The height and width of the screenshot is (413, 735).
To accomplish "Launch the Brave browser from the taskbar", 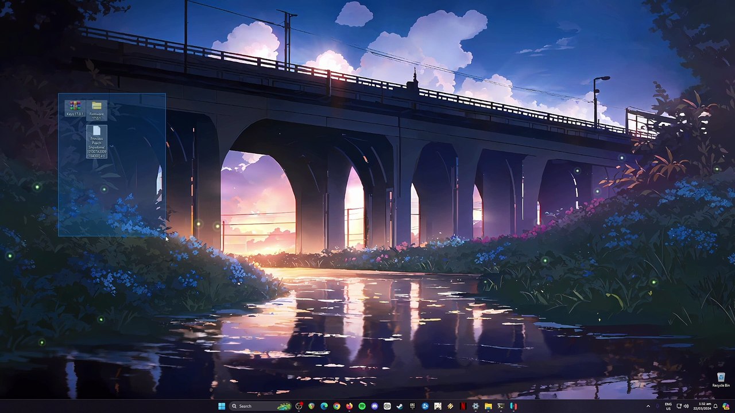I will pyautogui.click(x=311, y=406).
